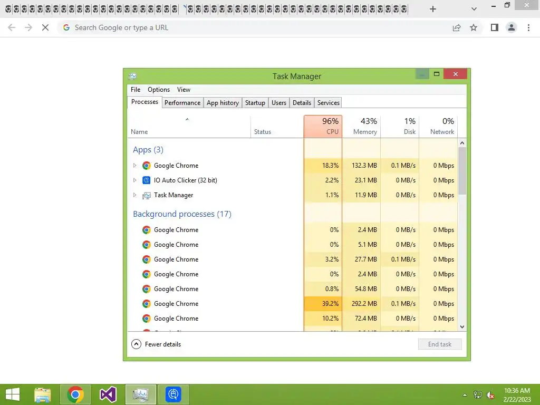Screen dimensions: 540x405
Task: Click Google Chrome icon in Apps group
Action: click(x=147, y=166)
